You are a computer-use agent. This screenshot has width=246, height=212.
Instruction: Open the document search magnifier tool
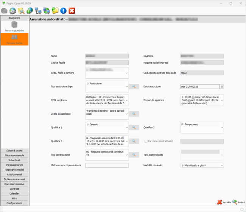pos(21,11)
